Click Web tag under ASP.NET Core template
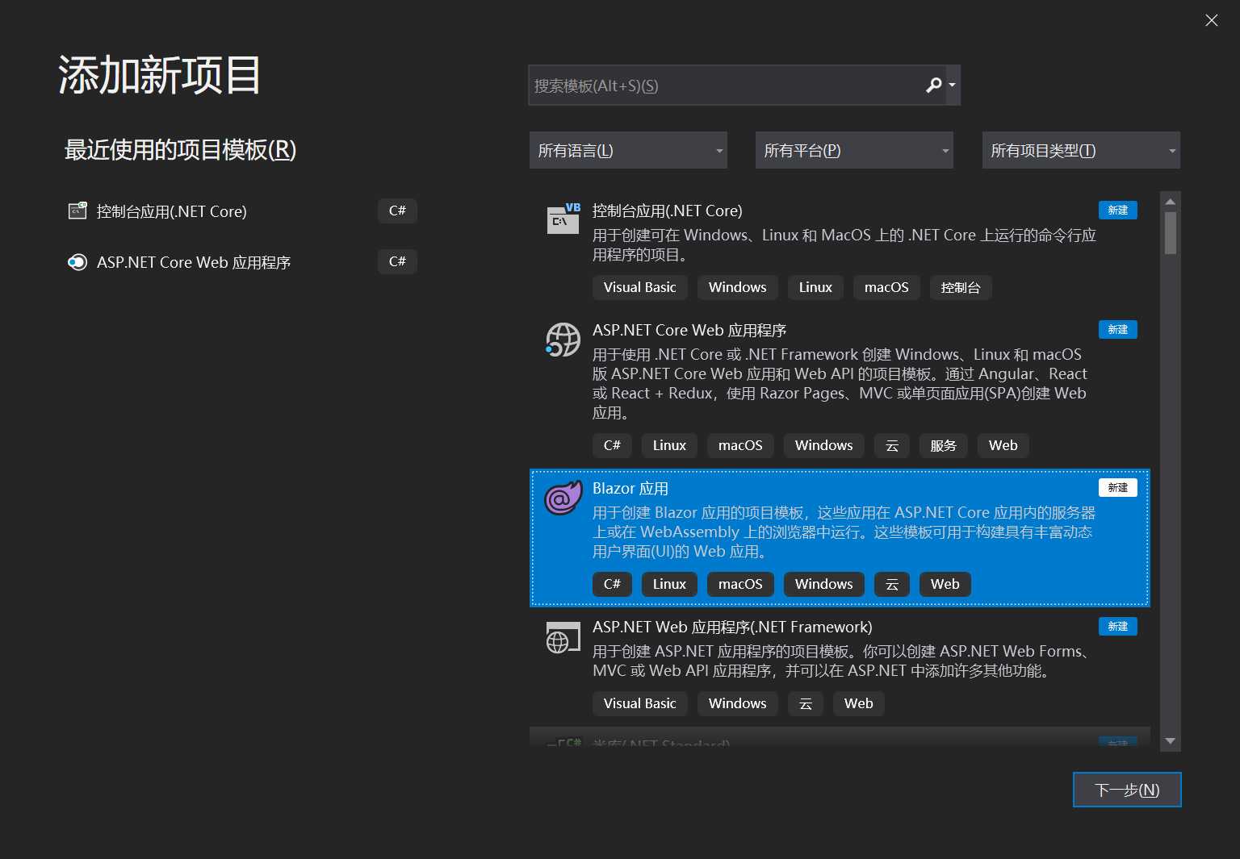The width and height of the screenshot is (1240, 859). tap(1003, 445)
